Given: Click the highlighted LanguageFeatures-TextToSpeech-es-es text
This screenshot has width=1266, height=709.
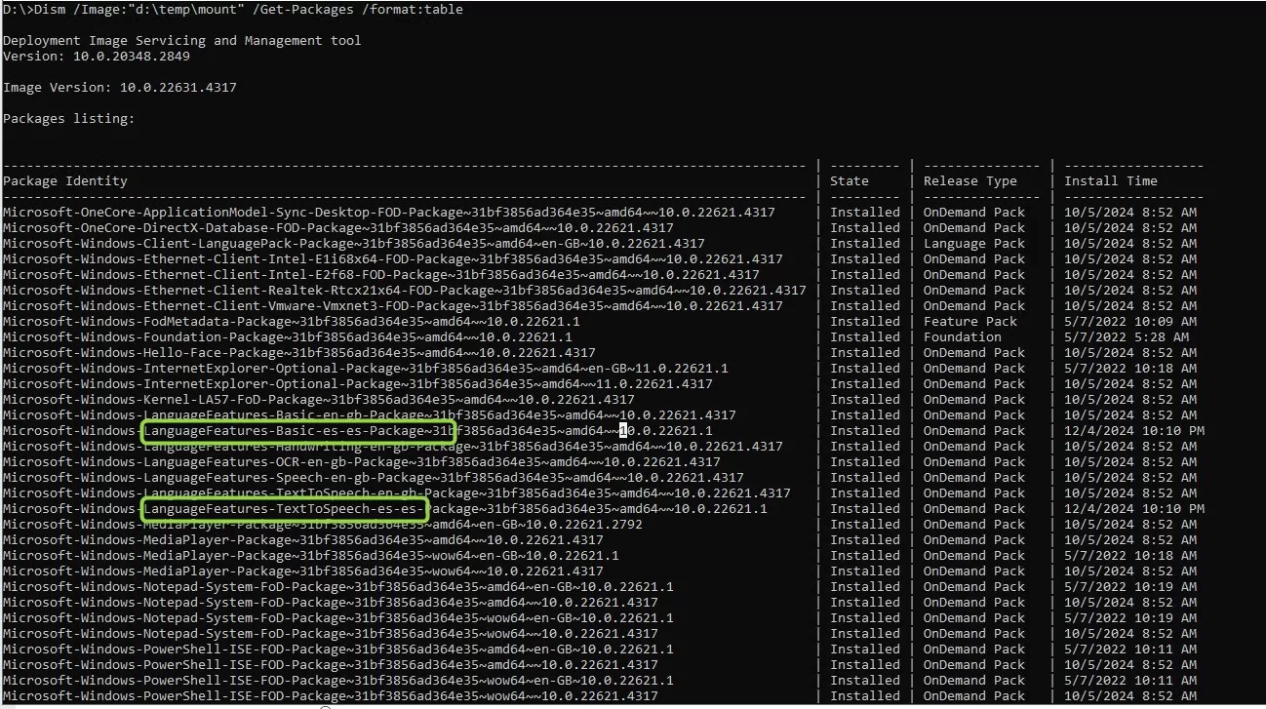Looking at the screenshot, I should (x=284, y=509).
